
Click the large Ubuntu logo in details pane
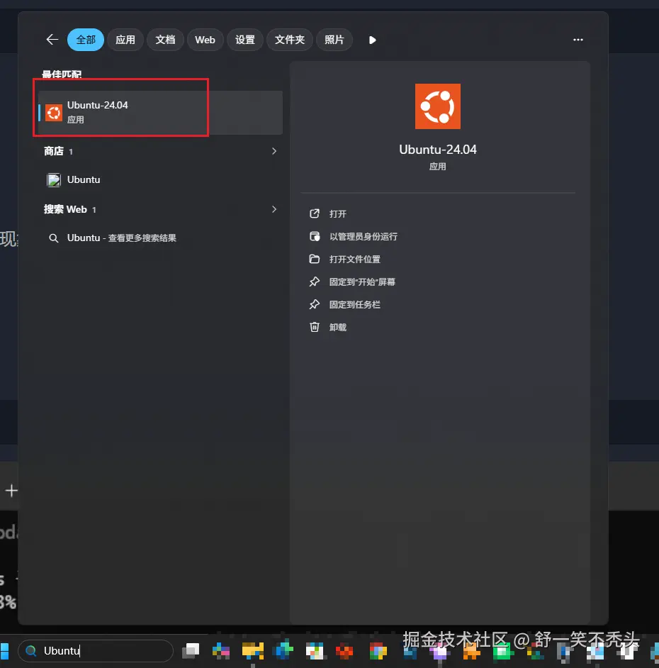pyautogui.click(x=438, y=106)
